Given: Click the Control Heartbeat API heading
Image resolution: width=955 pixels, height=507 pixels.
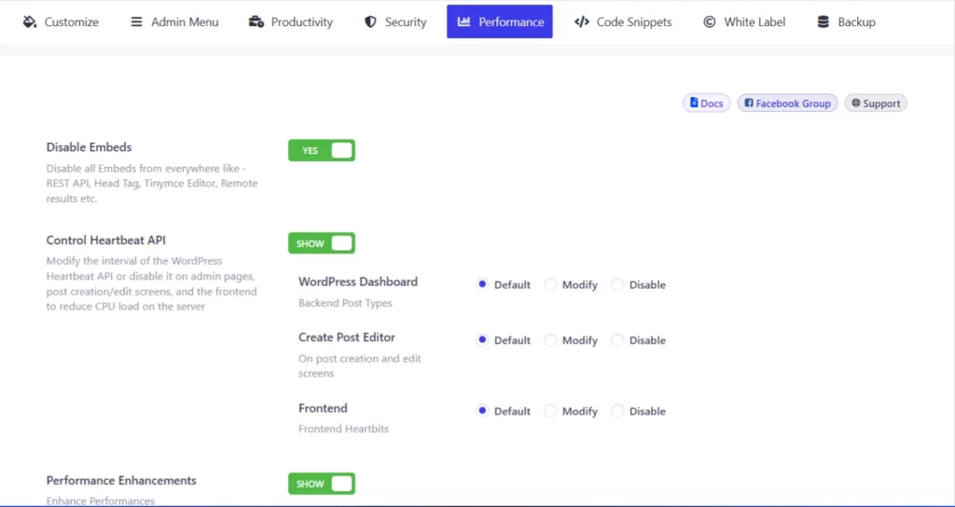Looking at the screenshot, I should (106, 240).
